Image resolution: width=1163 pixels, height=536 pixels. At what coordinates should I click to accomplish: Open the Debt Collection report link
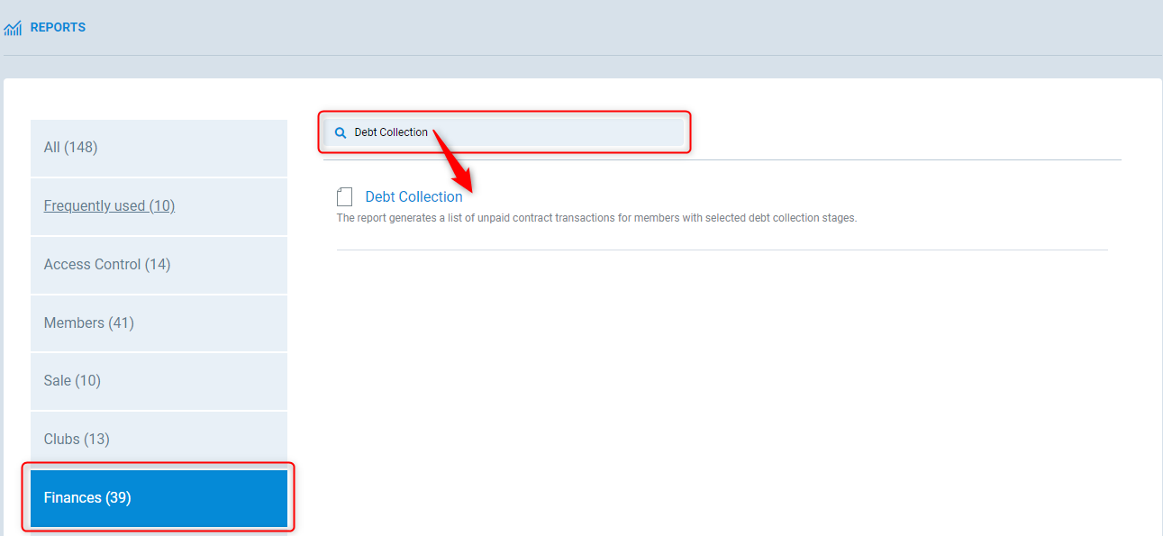[413, 197]
